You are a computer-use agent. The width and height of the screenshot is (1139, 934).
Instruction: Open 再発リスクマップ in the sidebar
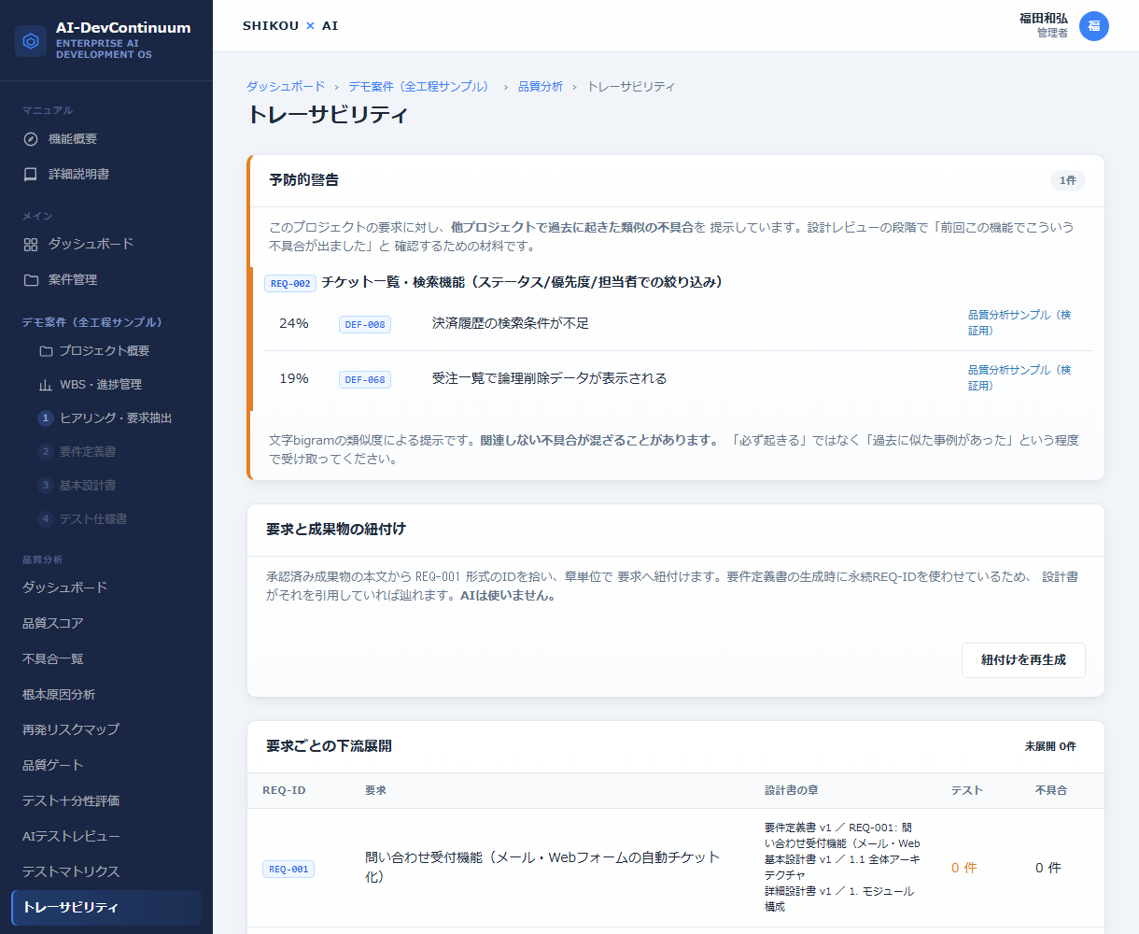coord(106,729)
